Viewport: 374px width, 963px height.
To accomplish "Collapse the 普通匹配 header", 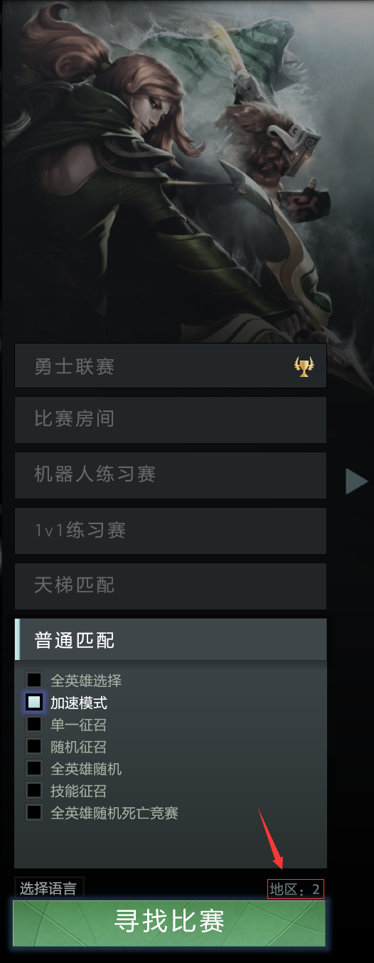I will tap(171, 639).
